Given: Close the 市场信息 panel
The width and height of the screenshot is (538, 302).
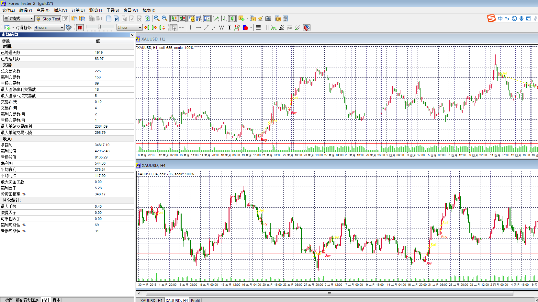Looking at the screenshot, I should coord(132,35).
